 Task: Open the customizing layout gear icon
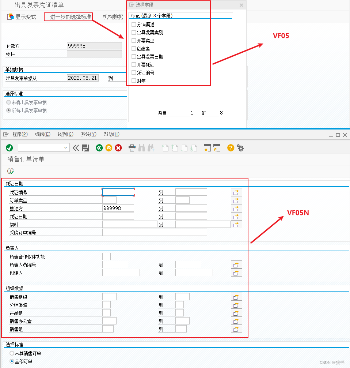pos(240,148)
